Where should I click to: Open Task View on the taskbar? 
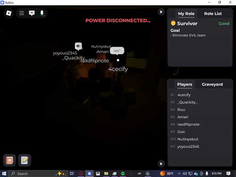point(72,174)
